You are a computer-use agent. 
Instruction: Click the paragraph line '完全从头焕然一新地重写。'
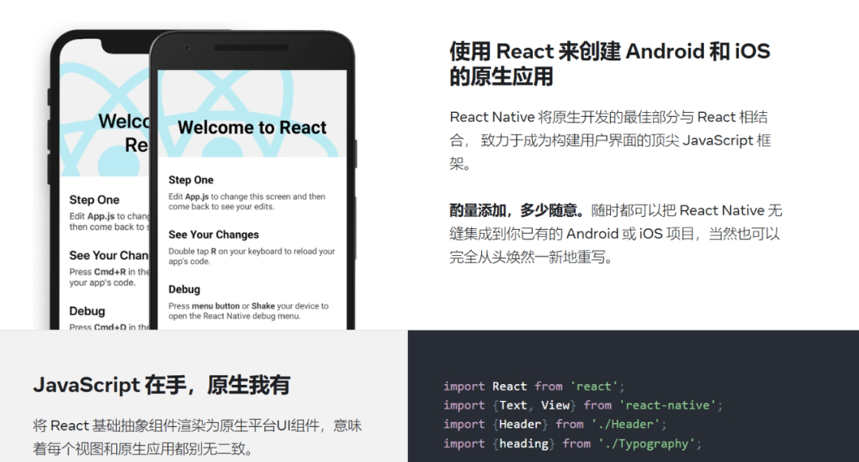pyautogui.click(x=531, y=258)
